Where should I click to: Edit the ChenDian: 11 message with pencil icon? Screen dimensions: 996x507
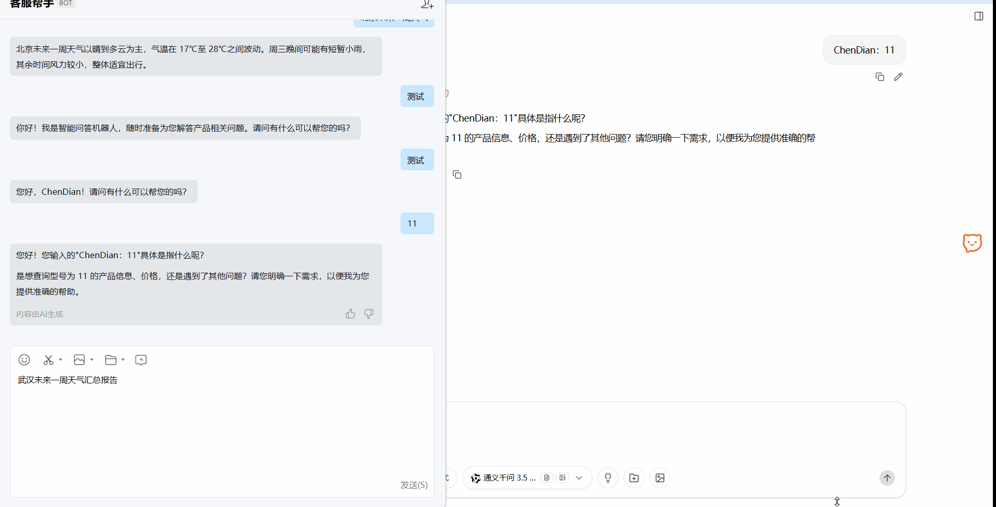pos(899,76)
